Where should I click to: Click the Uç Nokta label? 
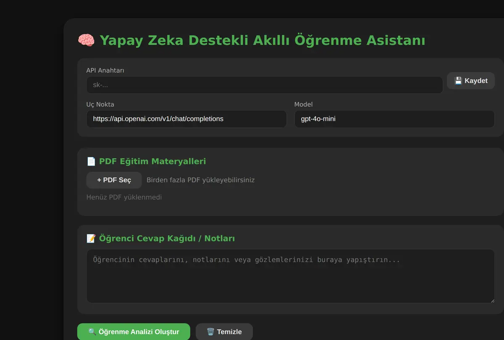100,104
